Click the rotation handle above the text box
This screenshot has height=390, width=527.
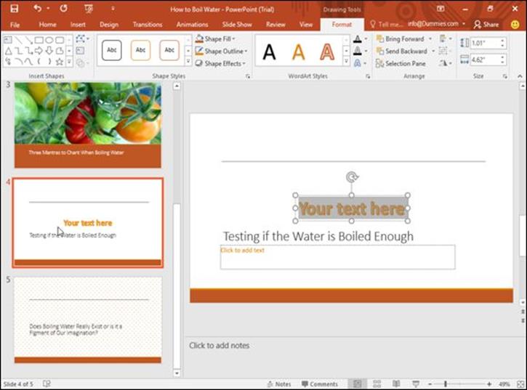(352, 176)
